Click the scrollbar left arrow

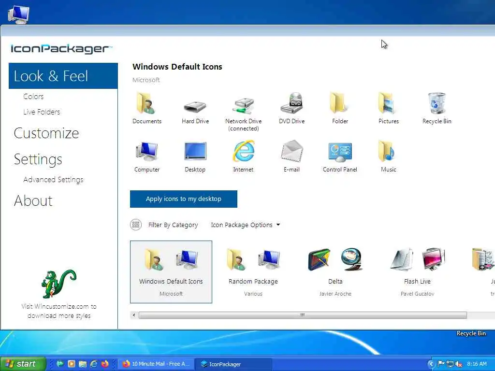pyautogui.click(x=134, y=315)
